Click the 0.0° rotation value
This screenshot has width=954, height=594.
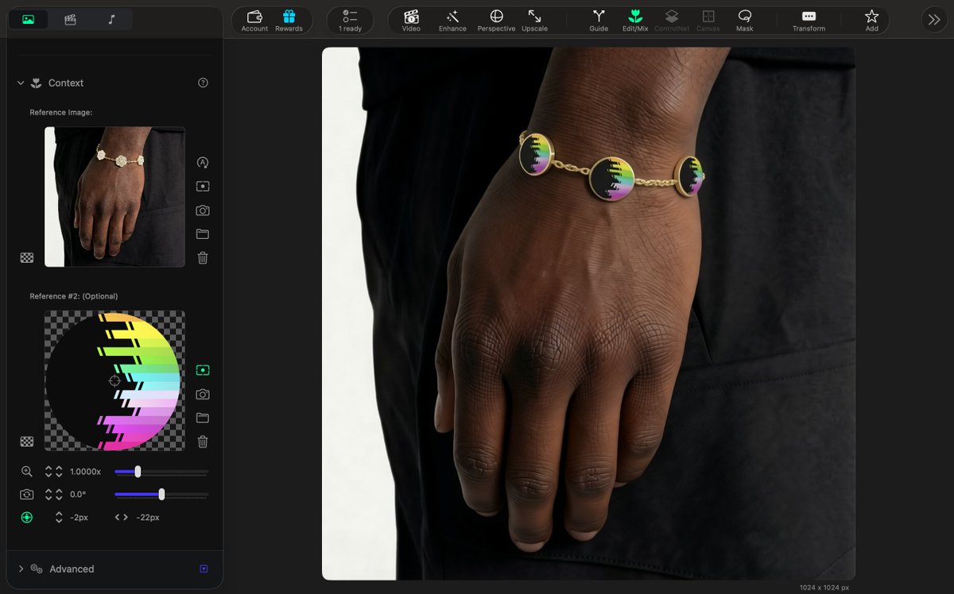[78, 494]
